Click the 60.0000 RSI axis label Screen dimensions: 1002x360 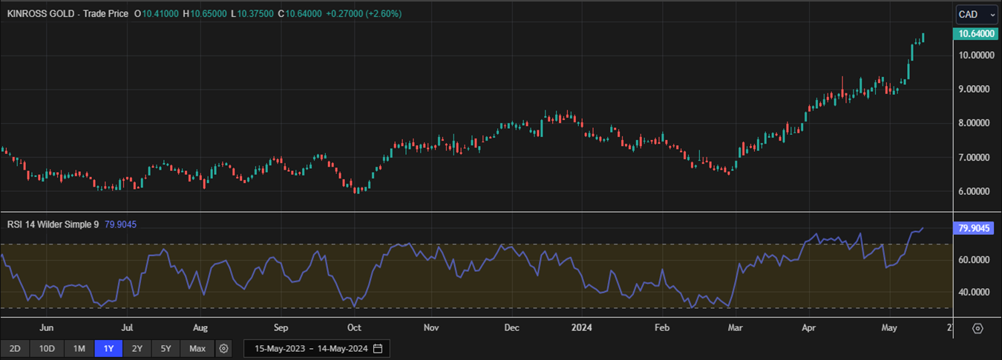(975, 260)
